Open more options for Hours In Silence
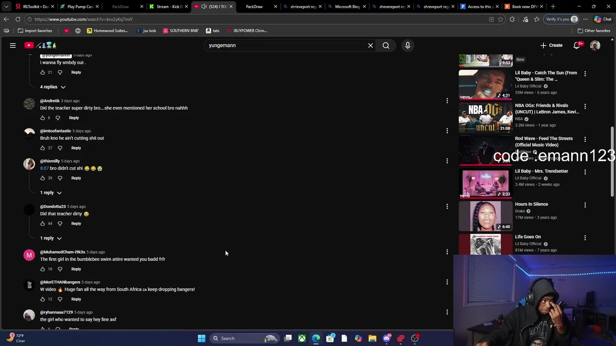The width and height of the screenshot is (616, 346). click(x=585, y=205)
